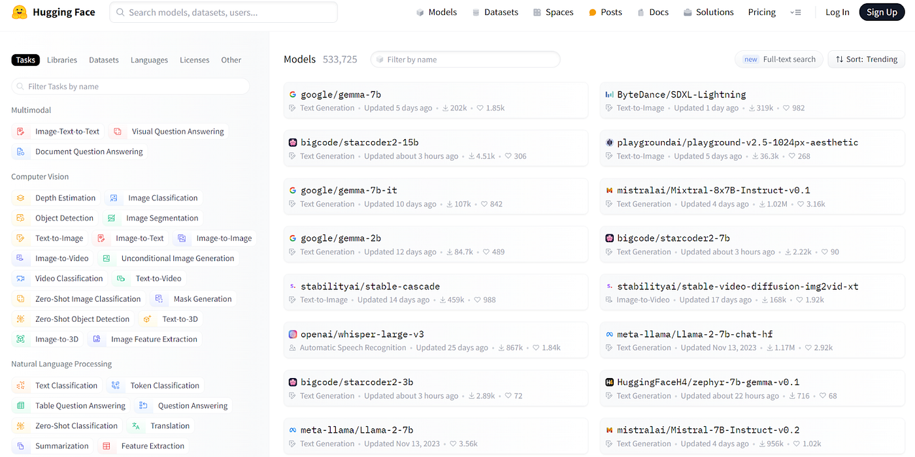Select the Summarization task filter
The width and height of the screenshot is (915, 457).
(x=53, y=446)
